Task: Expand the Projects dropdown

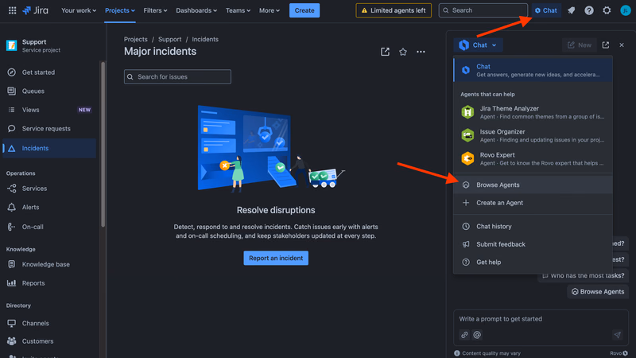Action: tap(120, 10)
